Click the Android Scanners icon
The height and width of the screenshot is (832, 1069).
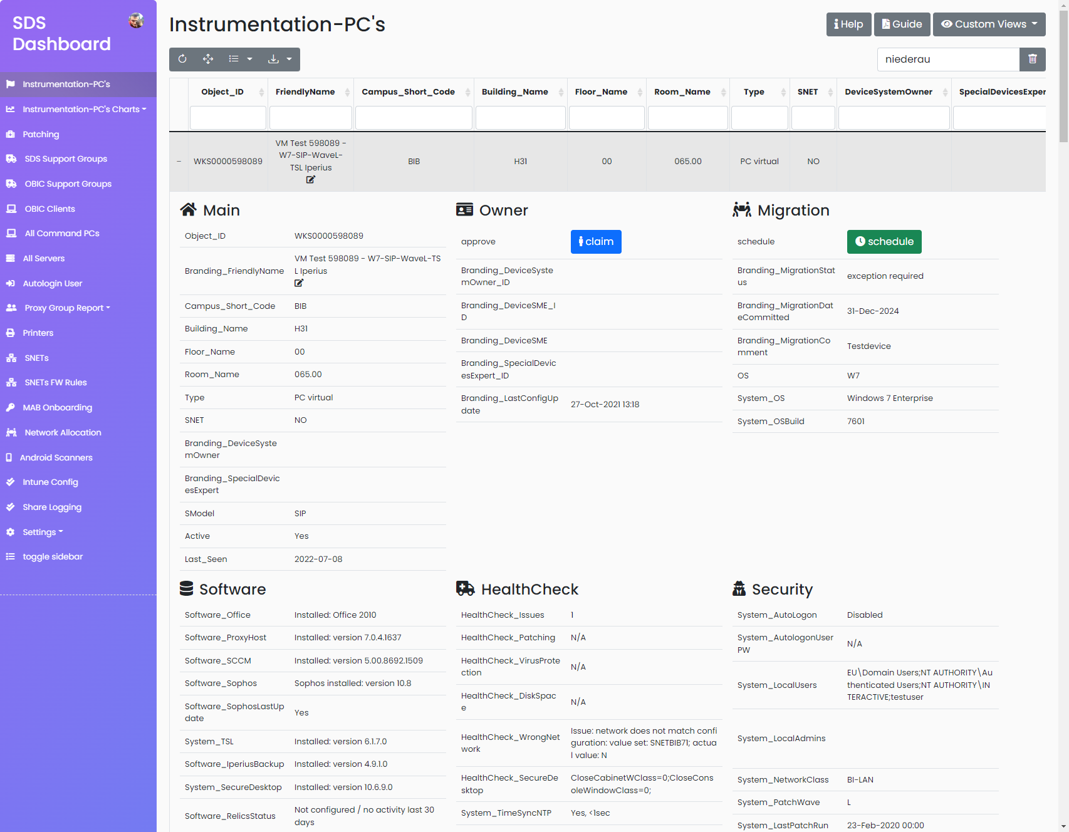coord(9,457)
